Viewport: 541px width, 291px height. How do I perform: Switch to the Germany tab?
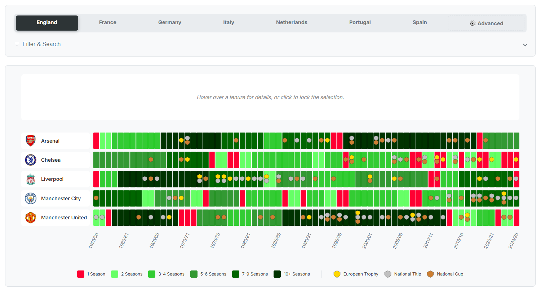[170, 23]
